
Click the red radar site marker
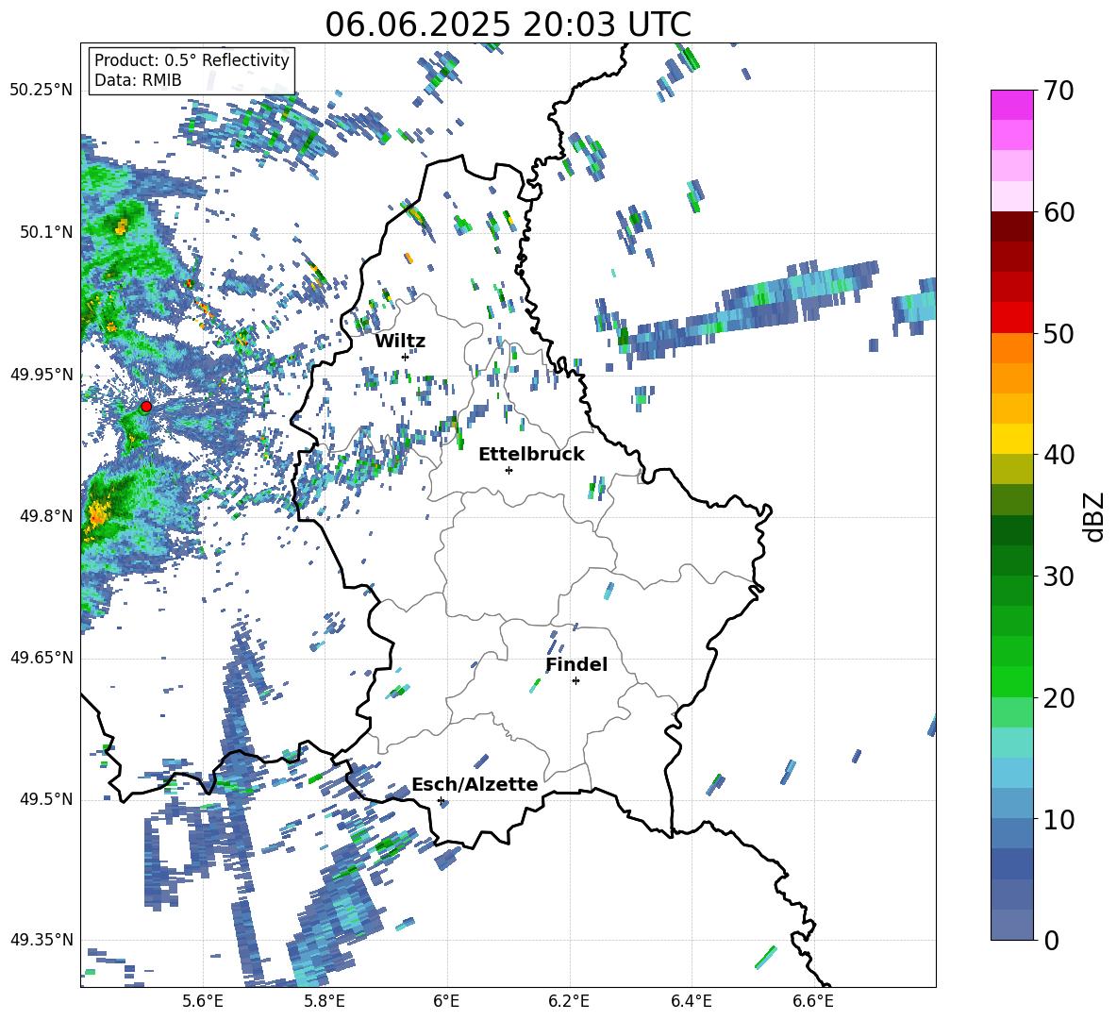[146, 407]
